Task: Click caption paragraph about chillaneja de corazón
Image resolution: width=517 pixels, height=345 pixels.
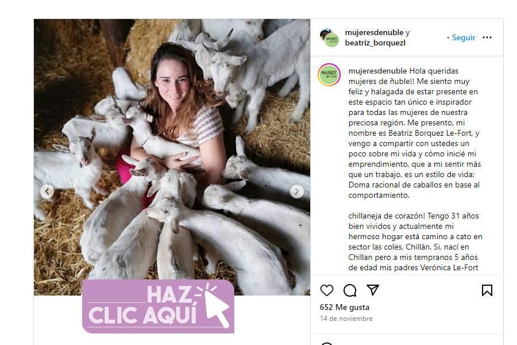Action: (415, 241)
